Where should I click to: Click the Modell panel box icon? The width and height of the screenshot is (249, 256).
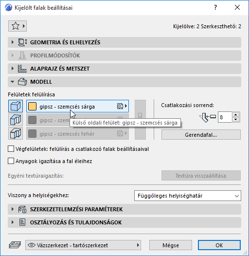(22, 82)
